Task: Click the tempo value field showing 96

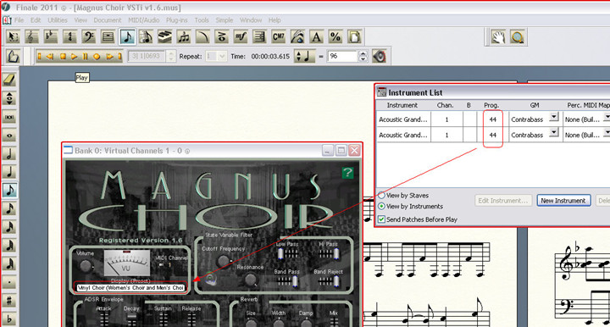Action: [342, 57]
